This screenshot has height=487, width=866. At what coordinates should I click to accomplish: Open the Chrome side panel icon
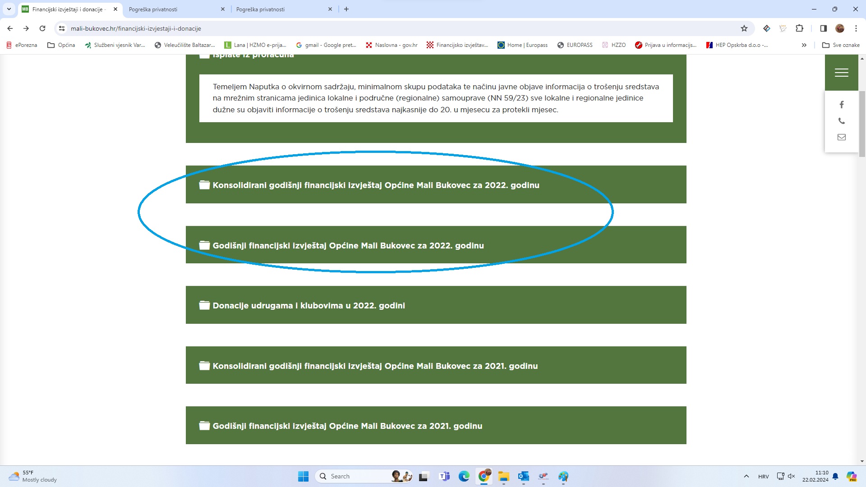(x=823, y=28)
